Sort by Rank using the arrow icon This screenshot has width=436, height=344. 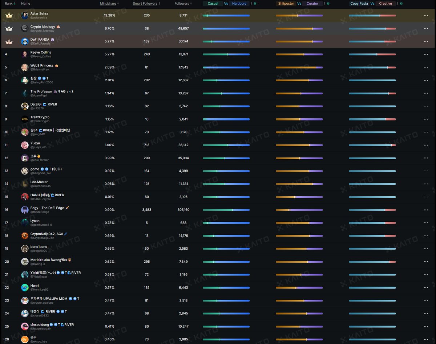[x=14, y=4]
